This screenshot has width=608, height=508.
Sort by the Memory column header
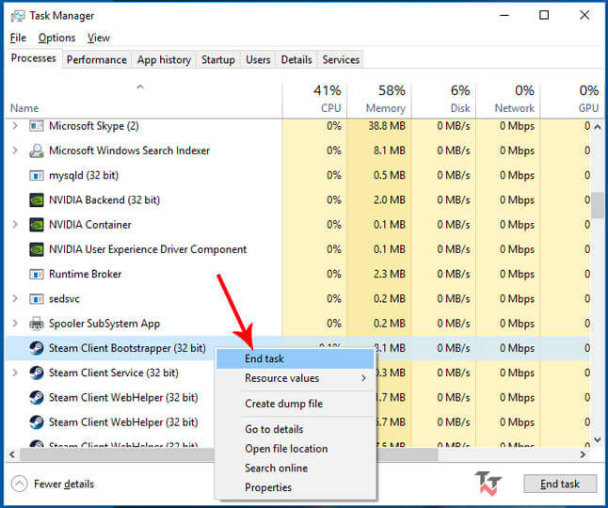point(379,100)
